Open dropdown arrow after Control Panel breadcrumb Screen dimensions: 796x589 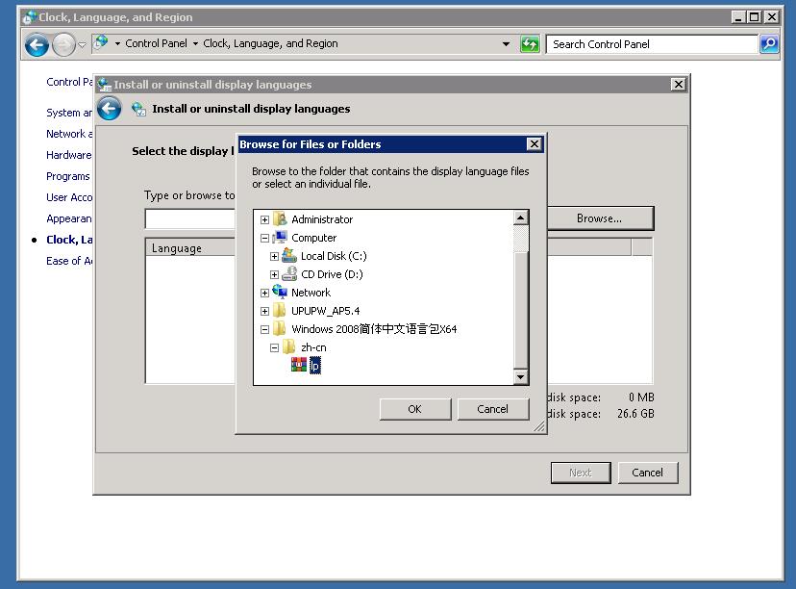tap(195, 43)
